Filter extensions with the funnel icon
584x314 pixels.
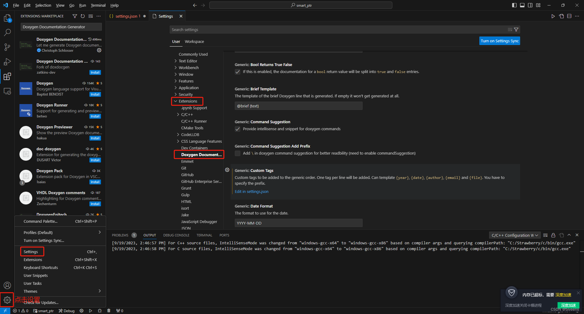(75, 16)
